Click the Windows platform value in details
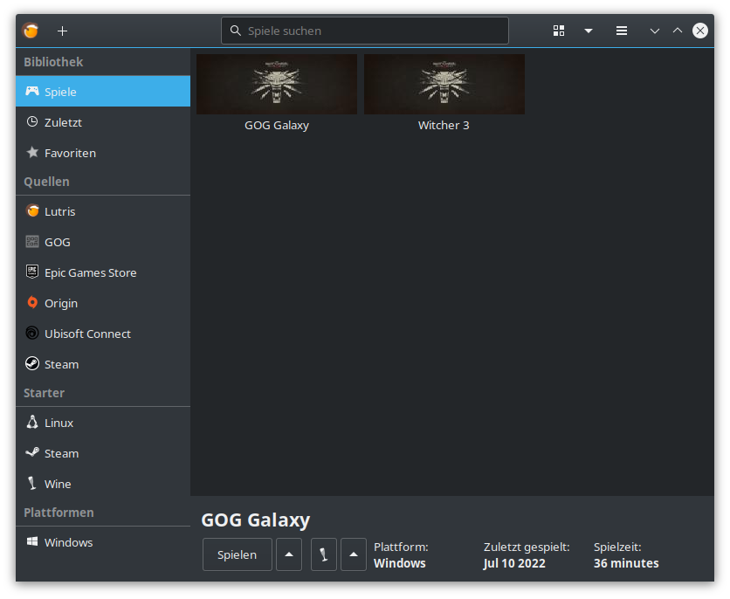 click(x=399, y=563)
